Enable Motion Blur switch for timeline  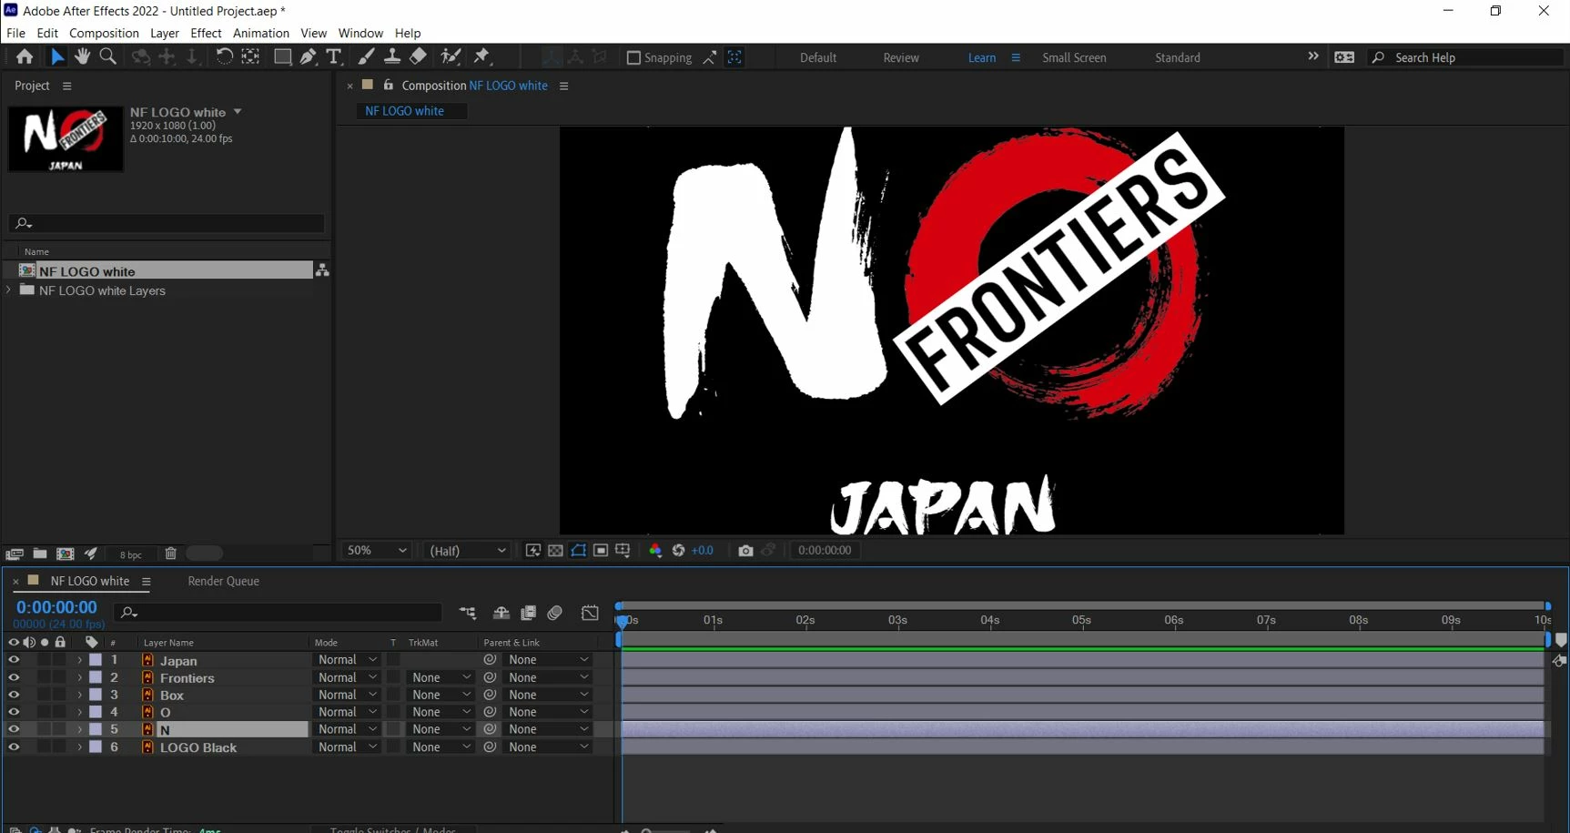coord(555,613)
